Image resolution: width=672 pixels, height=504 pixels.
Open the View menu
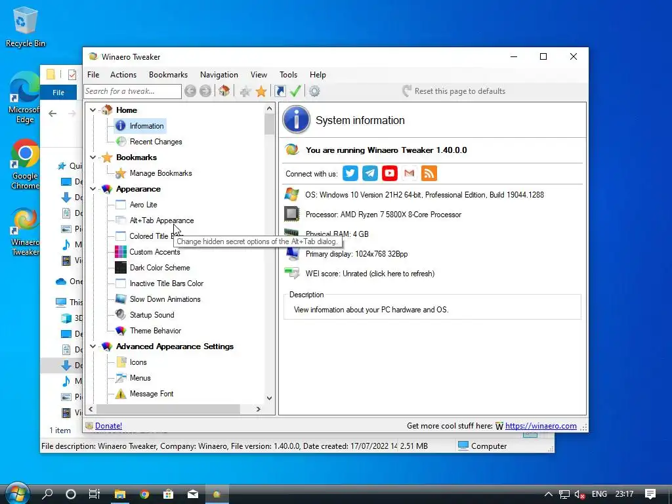259,75
